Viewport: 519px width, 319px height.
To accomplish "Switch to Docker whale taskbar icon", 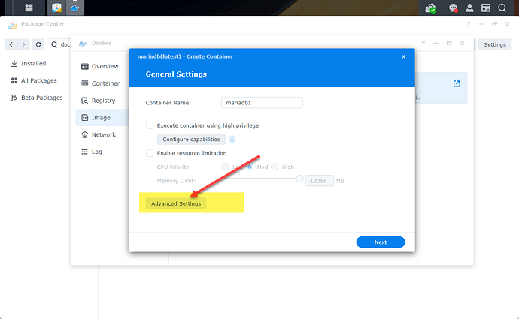I will click(x=74, y=8).
